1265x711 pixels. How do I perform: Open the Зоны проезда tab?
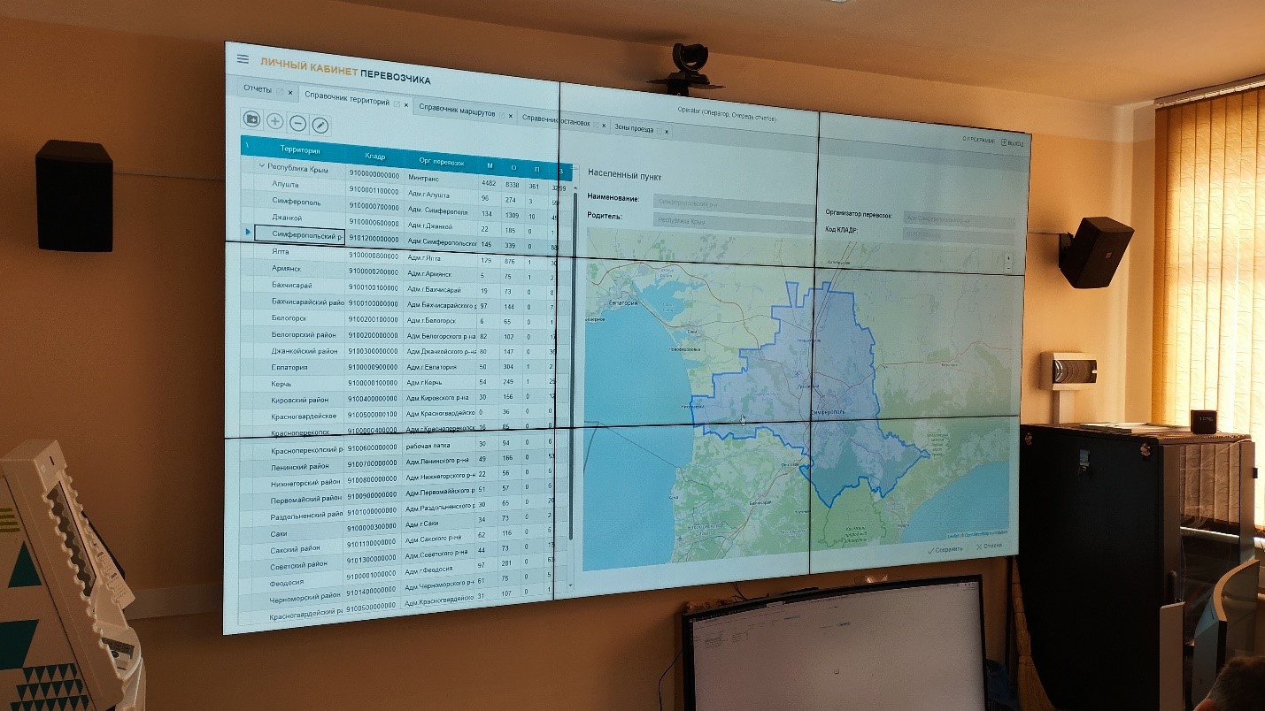pyautogui.click(x=634, y=129)
